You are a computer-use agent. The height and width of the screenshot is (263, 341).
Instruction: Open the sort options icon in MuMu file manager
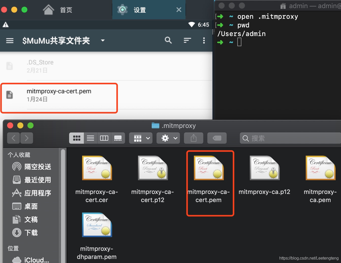pyautogui.click(x=187, y=40)
